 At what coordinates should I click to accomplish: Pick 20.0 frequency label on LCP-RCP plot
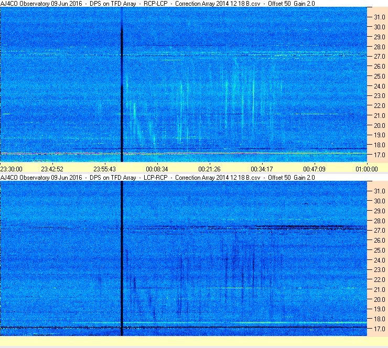380,299
